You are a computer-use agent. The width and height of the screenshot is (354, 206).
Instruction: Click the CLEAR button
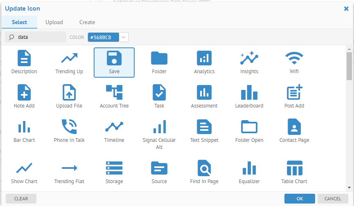pos(21,199)
